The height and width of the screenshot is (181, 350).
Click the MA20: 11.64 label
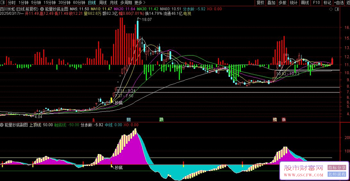pyautogui.click(x=124, y=9)
